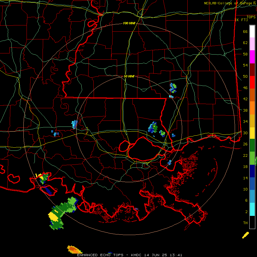
Task: Click the legend value 30
Action: click(245, 133)
